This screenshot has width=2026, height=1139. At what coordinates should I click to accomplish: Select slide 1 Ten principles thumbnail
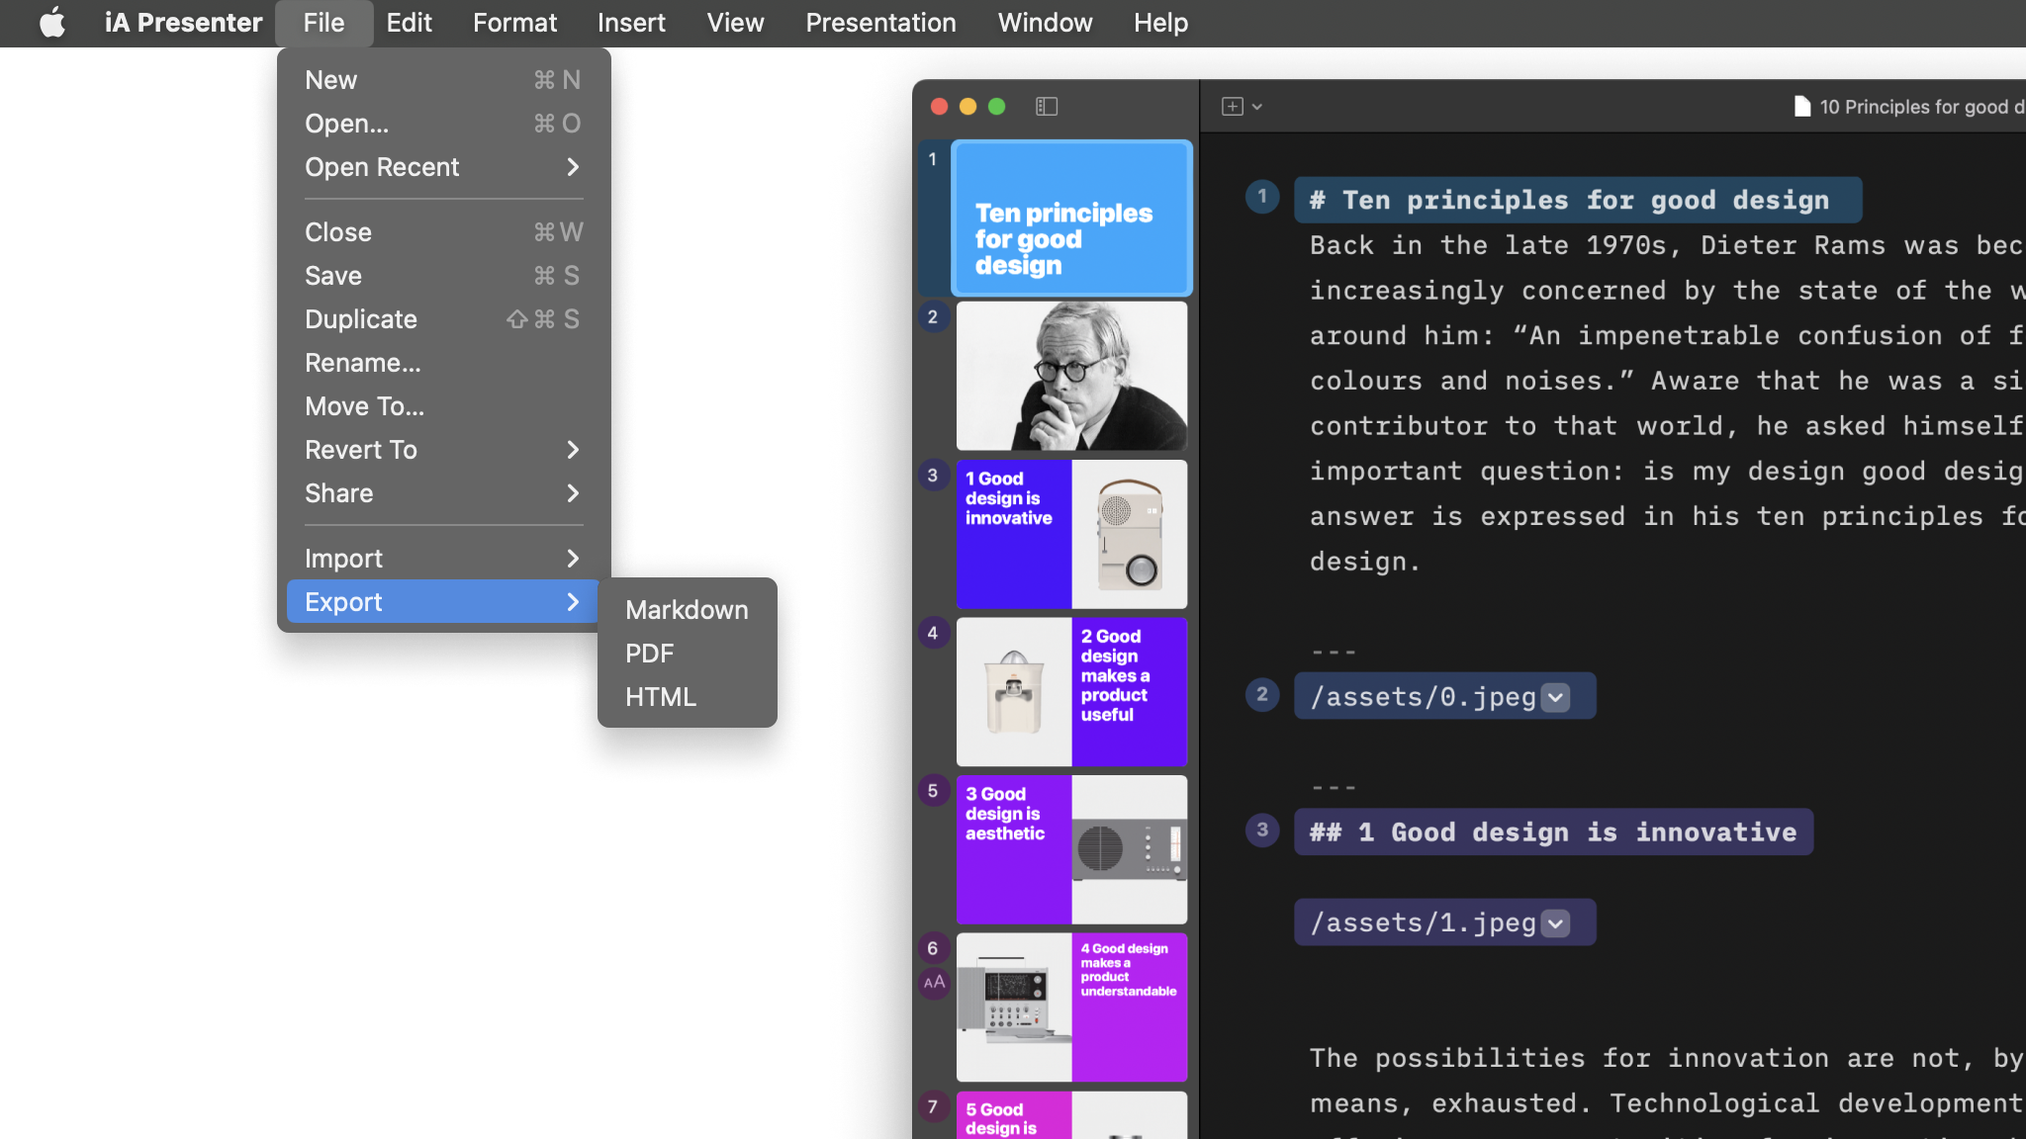pyautogui.click(x=1071, y=219)
